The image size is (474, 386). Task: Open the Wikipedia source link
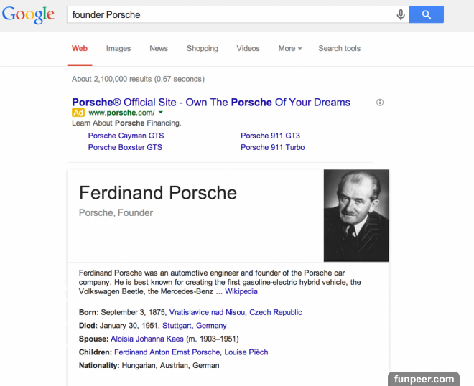tap(241, 292)
